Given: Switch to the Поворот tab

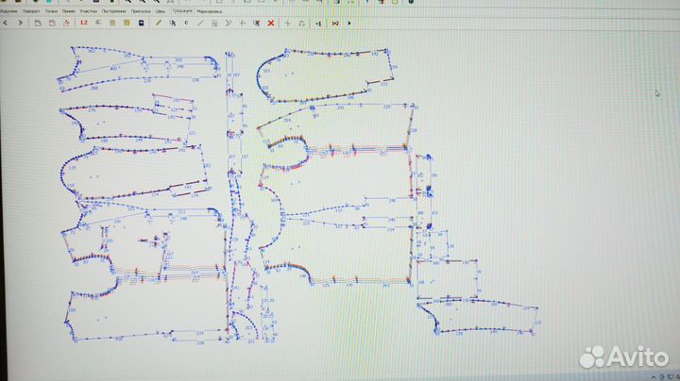Looking at the screenshot, I should click(33, 10).
